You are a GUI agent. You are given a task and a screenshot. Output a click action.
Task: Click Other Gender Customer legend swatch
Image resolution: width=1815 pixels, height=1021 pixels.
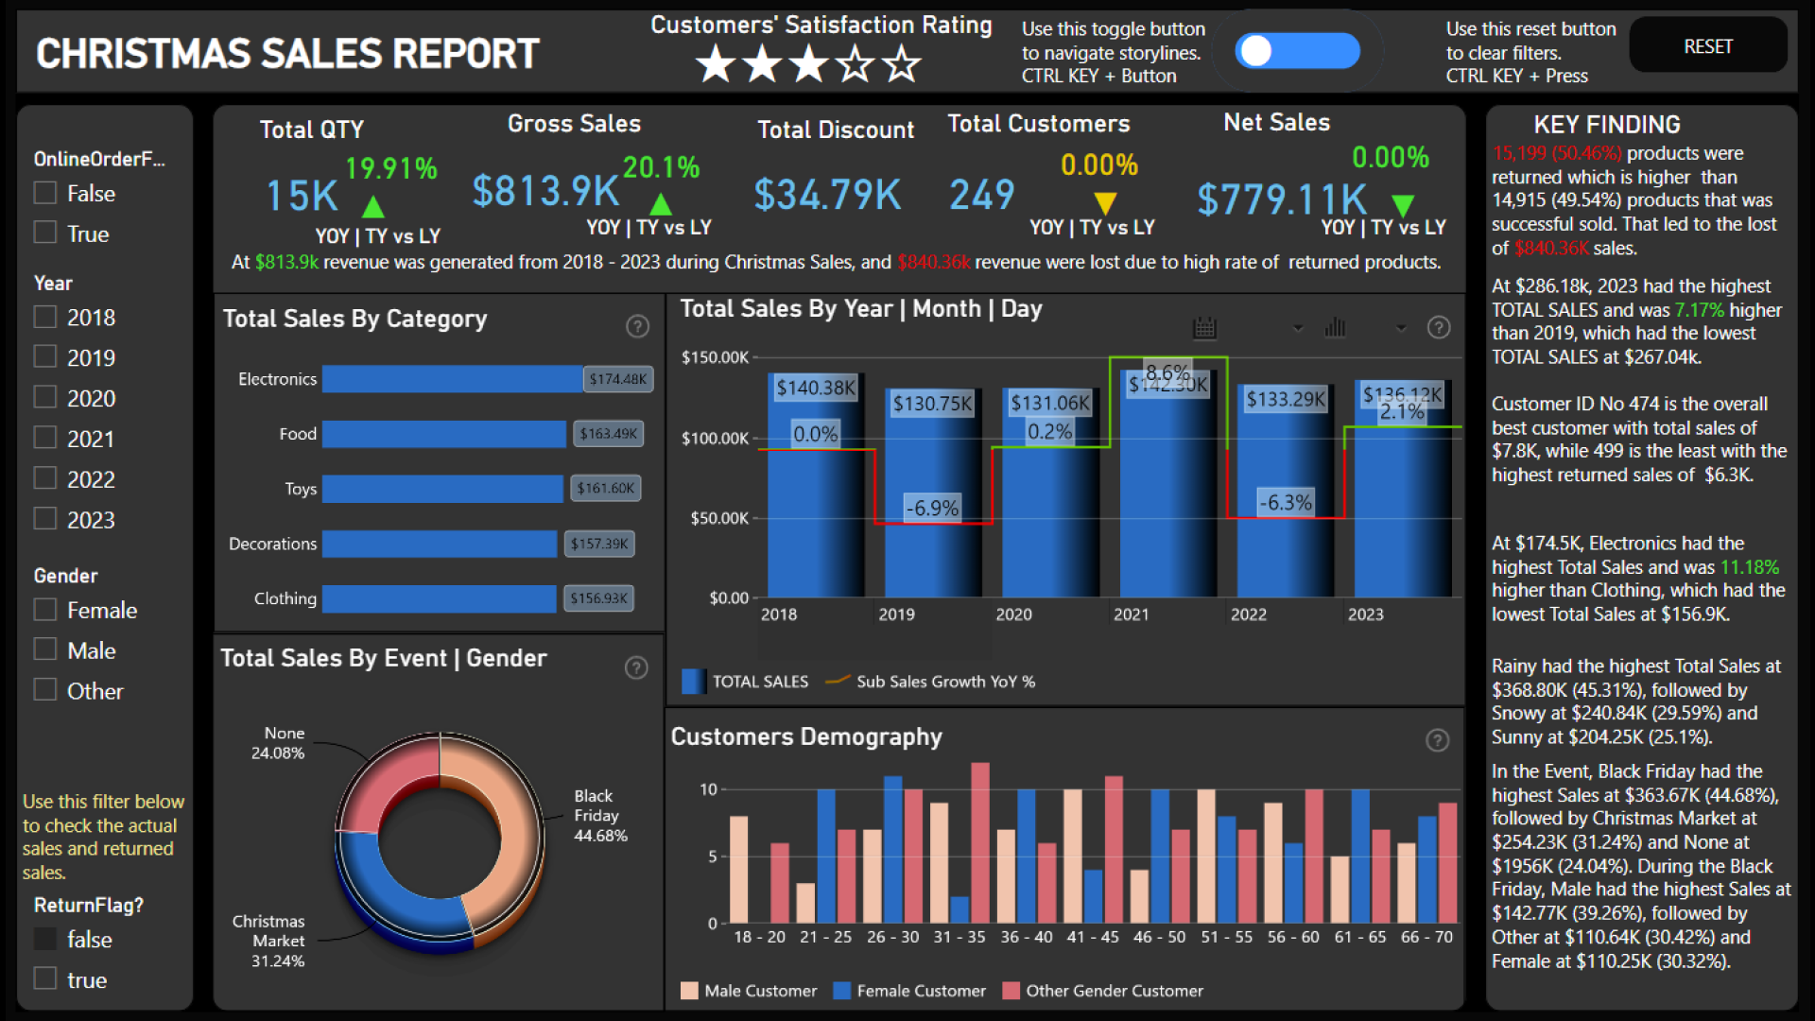(1011, 991)
